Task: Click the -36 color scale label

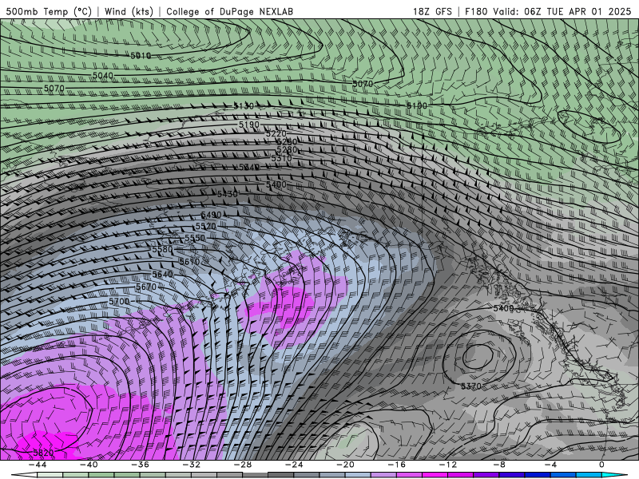Action: (x=140, y=465)
